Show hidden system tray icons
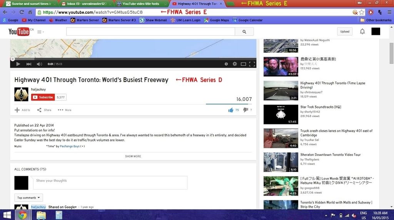Screen dimensions: 394x220 [x=326, y=215]
